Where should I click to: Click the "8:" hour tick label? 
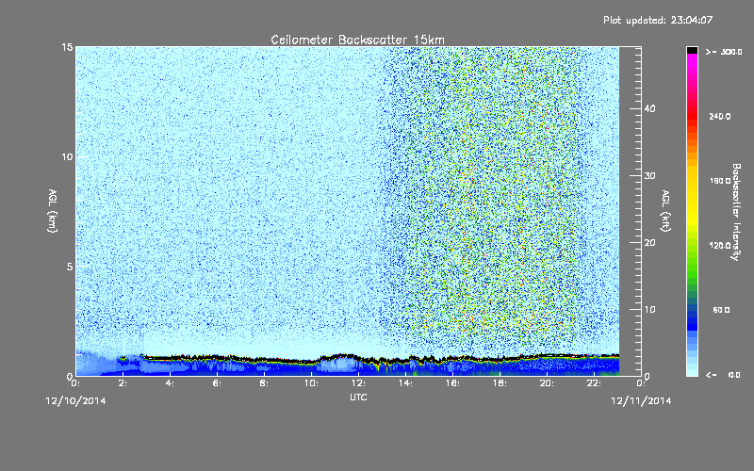[x=264, y=383]
